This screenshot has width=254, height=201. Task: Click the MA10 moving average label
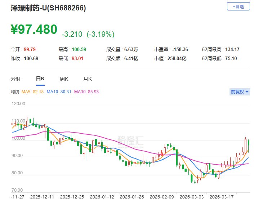[59, 92]
